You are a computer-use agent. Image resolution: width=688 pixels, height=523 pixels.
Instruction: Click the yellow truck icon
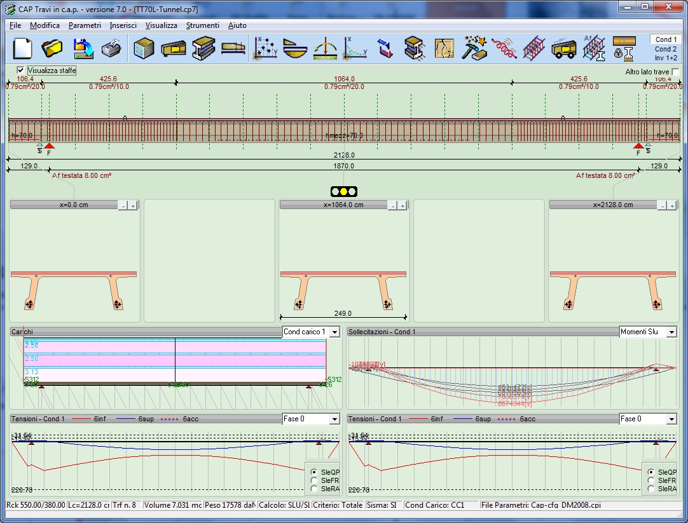click(564, 48)
